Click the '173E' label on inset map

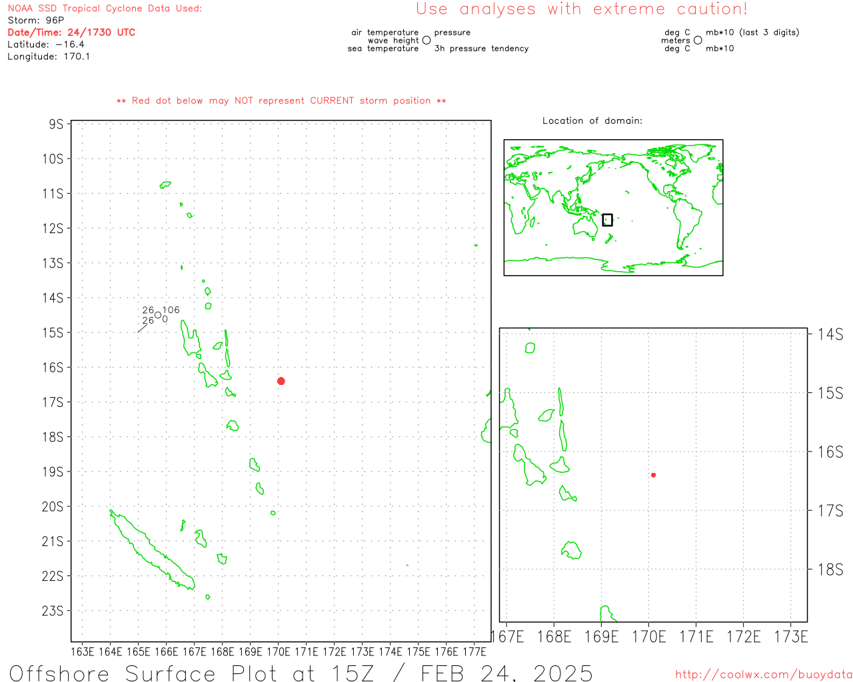(791, 637)
